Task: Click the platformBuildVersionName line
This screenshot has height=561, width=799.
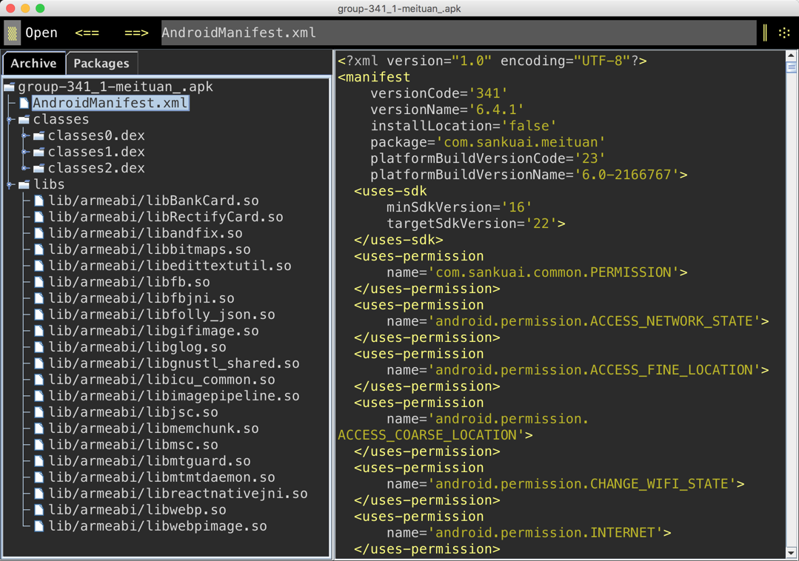Action: point(529,175)
